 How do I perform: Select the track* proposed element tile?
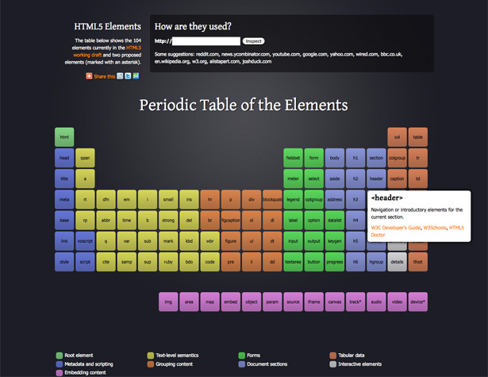click(x=355, y=302)
